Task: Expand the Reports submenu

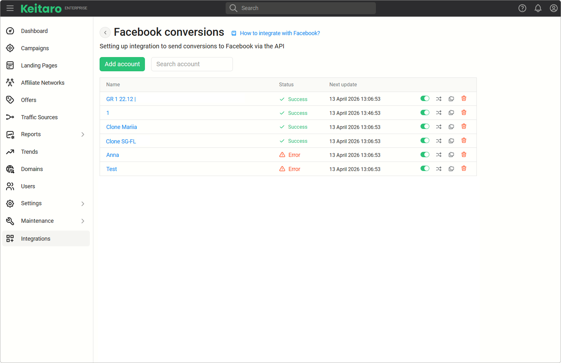Action: click(83, 134)
